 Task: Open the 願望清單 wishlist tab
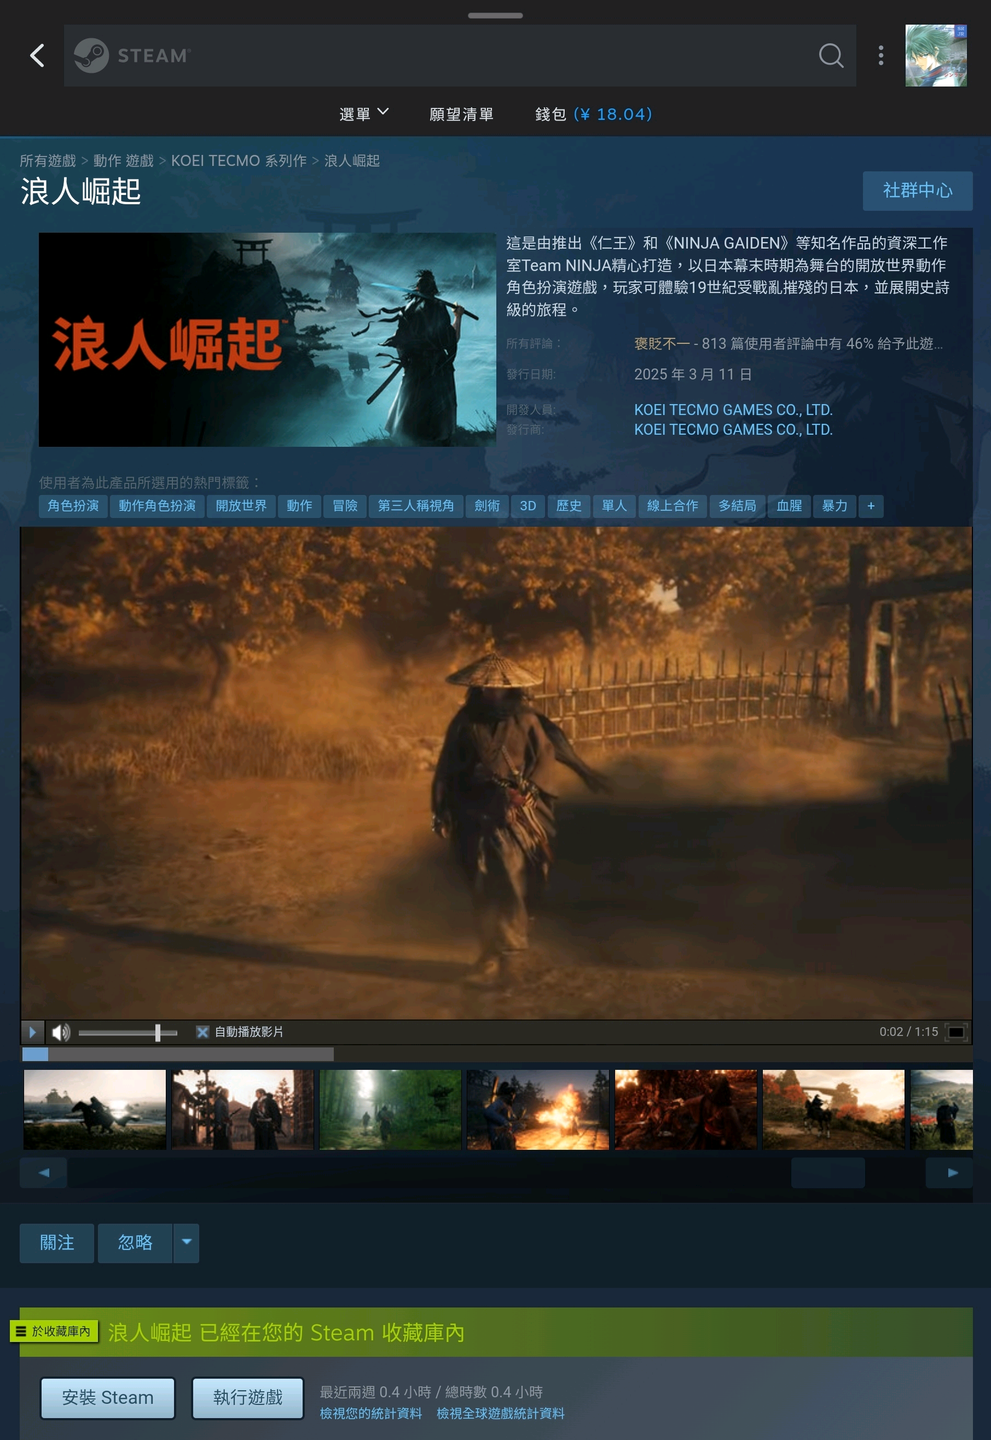pos(461,114)
